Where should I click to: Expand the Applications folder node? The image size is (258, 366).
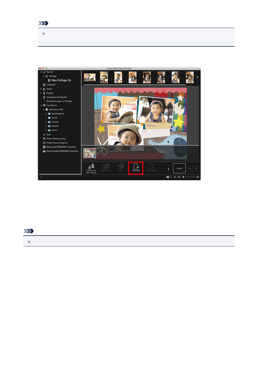click(x=46, y=114)
